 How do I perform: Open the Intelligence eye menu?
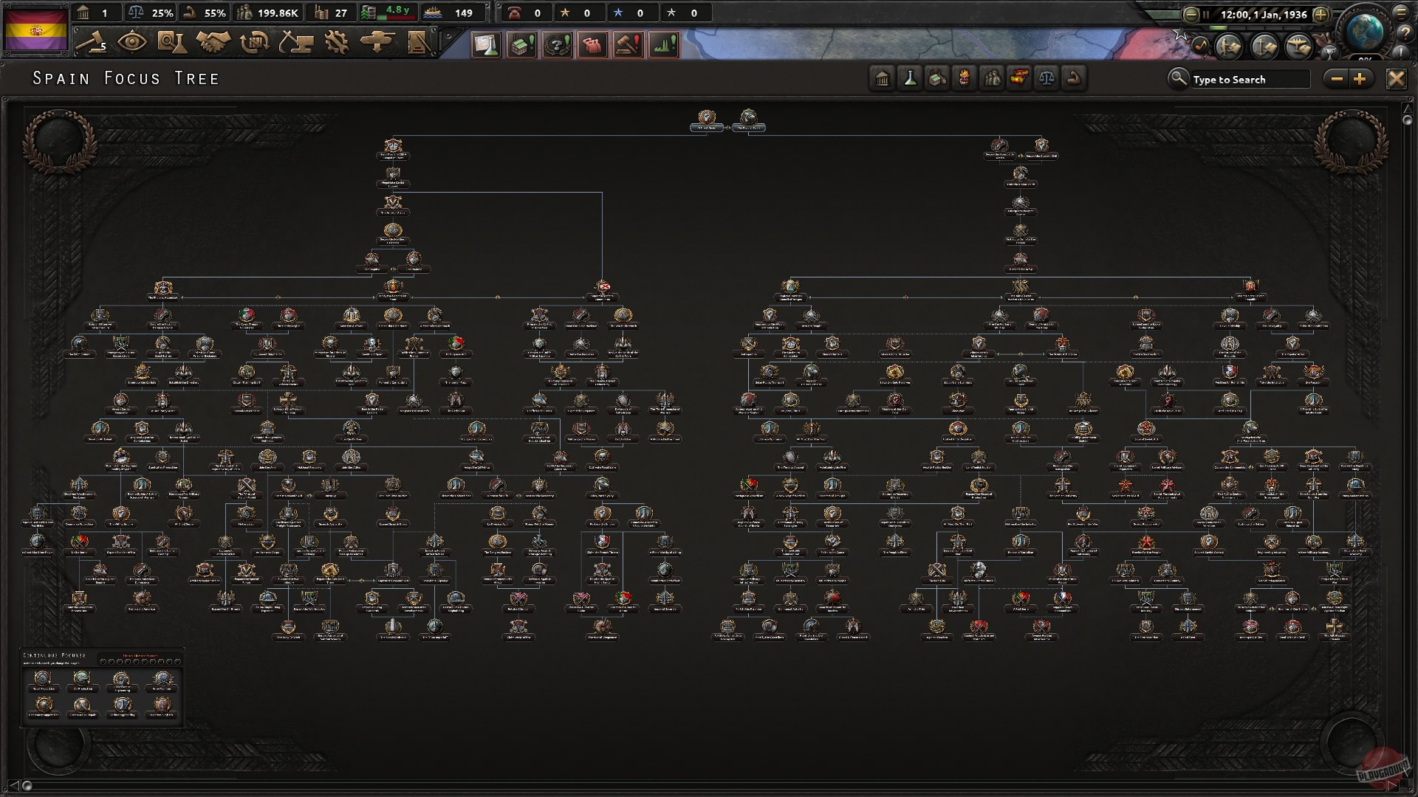point(131,42)
